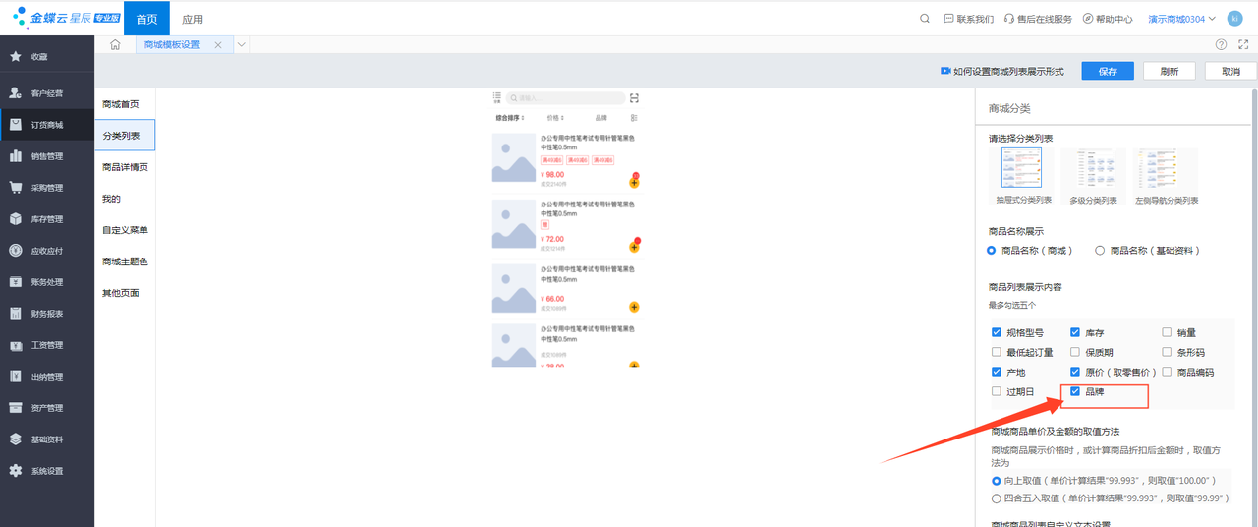Open 工资管理 sidebar module
The height and width of the screenshot is (527, 1258).
47,345
